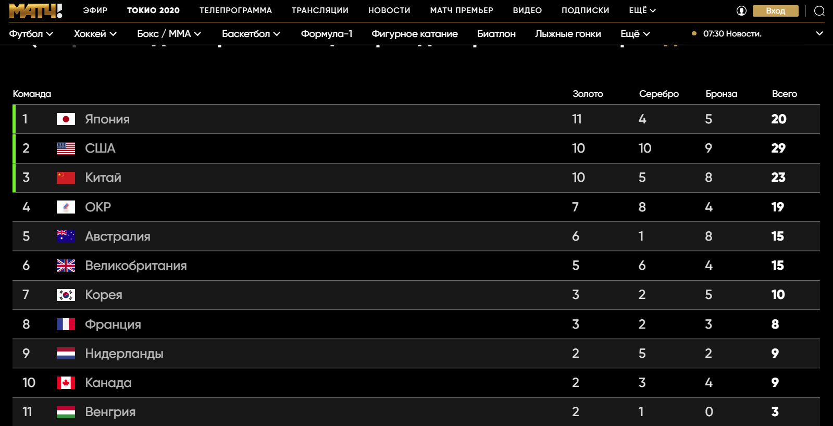This screenshot has height=426, width=833.
Task: Click Japan's total medal count 20
Action: [779, 119]
